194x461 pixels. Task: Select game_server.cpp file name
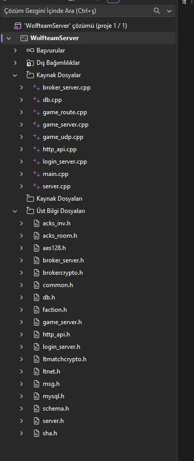click(x=65, y=125)
